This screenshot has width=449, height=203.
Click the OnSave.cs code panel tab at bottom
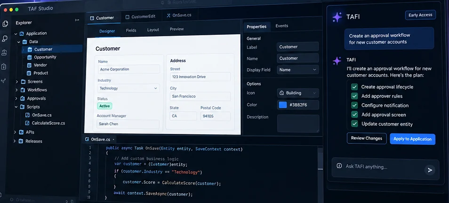coord(100,140)
